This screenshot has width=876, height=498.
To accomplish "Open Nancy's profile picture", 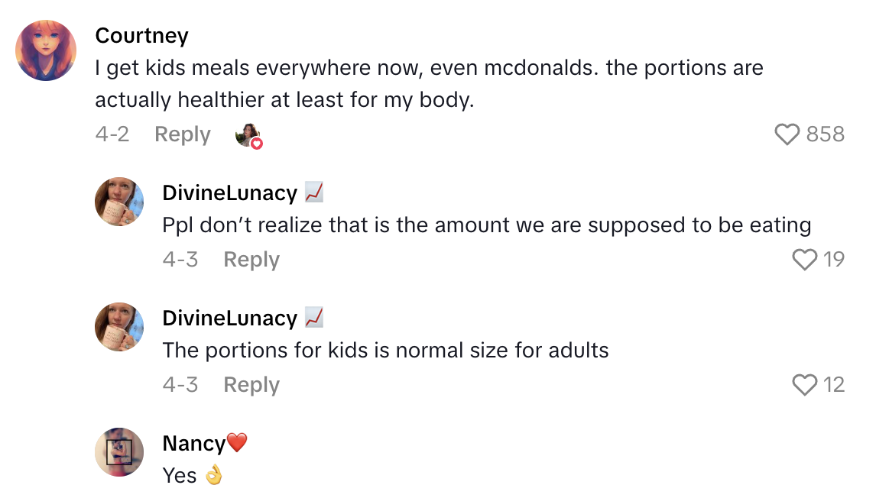I will pos(119,452).
